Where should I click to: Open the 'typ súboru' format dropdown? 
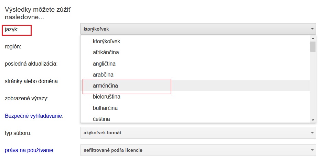[x=197, y=133]
